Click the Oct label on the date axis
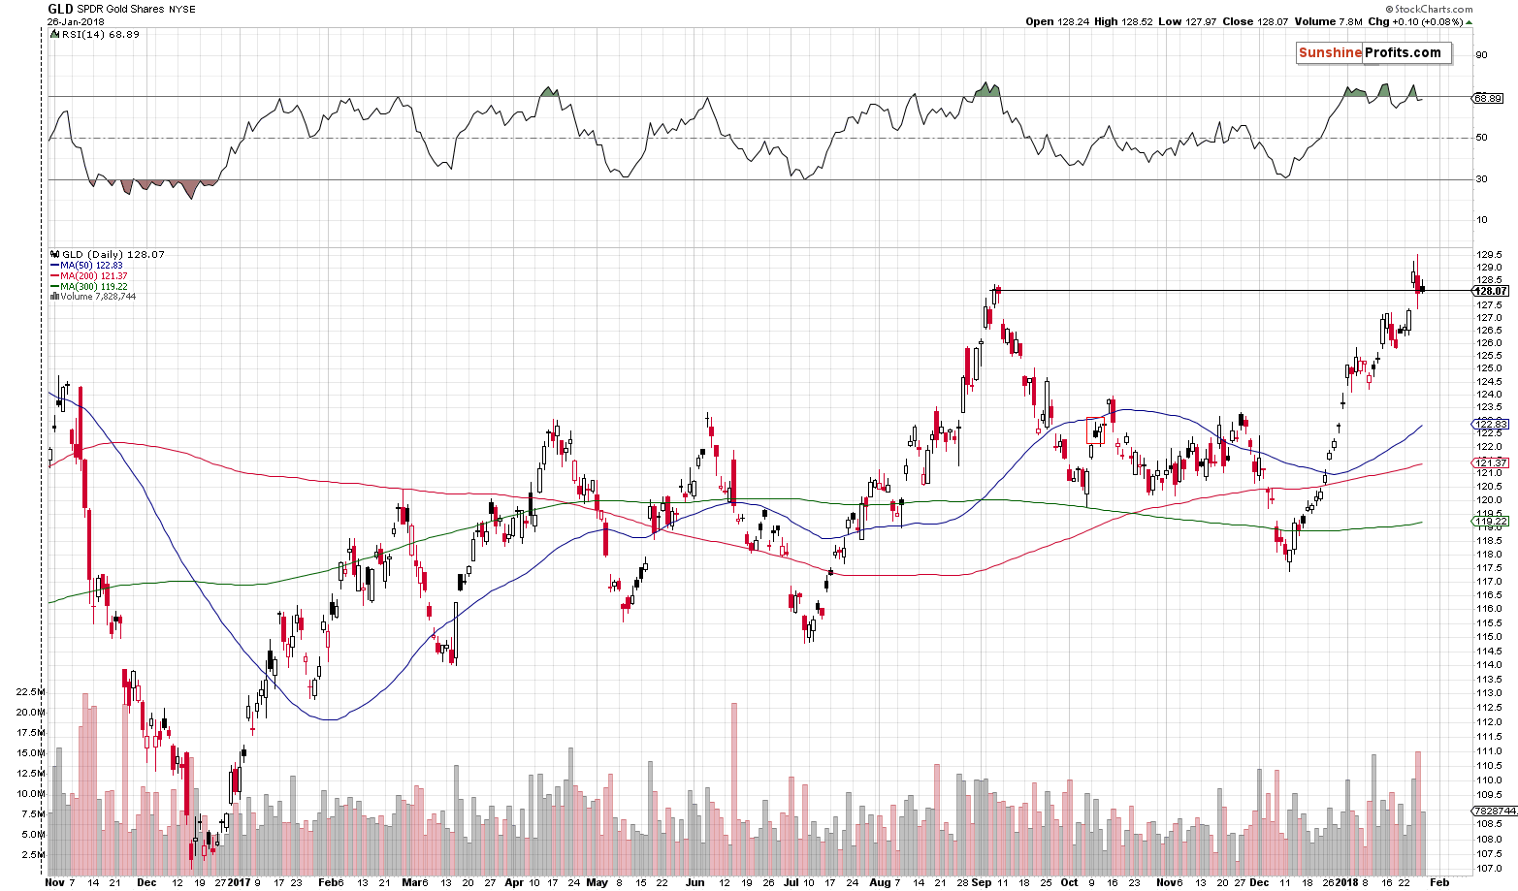Image resolution: width=1518 pixels, height=891 pixels. coord(1069,883)
